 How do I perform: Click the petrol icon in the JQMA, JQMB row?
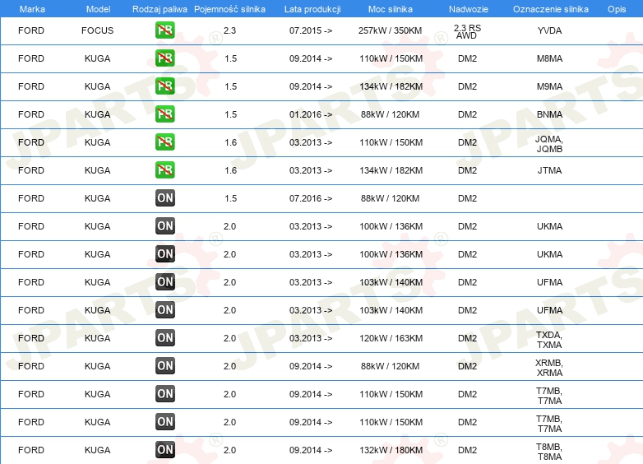[164, 142]
